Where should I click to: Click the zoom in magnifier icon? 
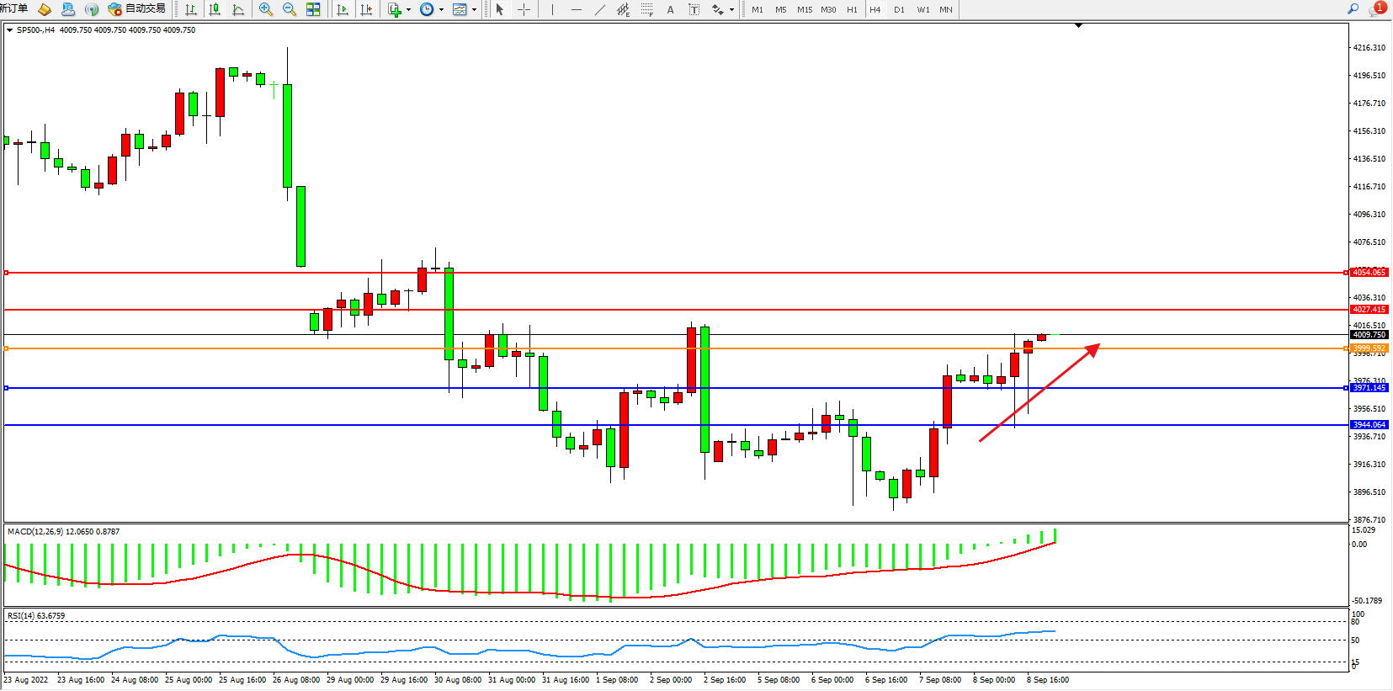click(266, 9)
